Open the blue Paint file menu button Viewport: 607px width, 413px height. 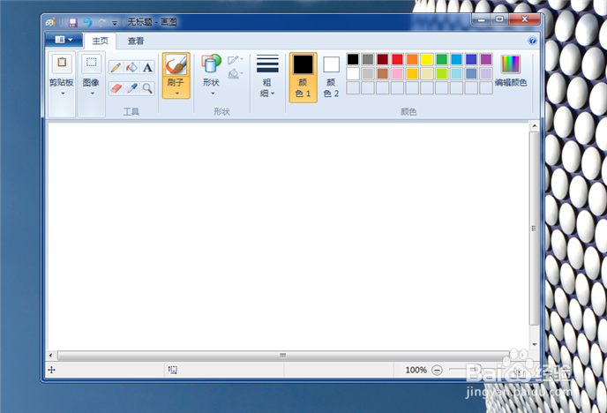pyautogui.click(x=64, y=40)
